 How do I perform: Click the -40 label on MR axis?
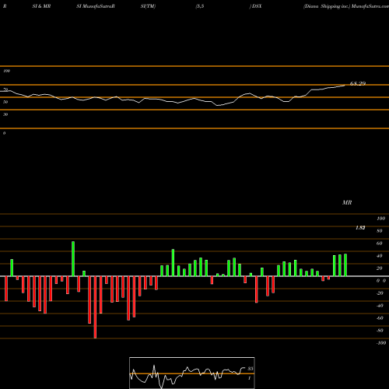coord(380,306)
